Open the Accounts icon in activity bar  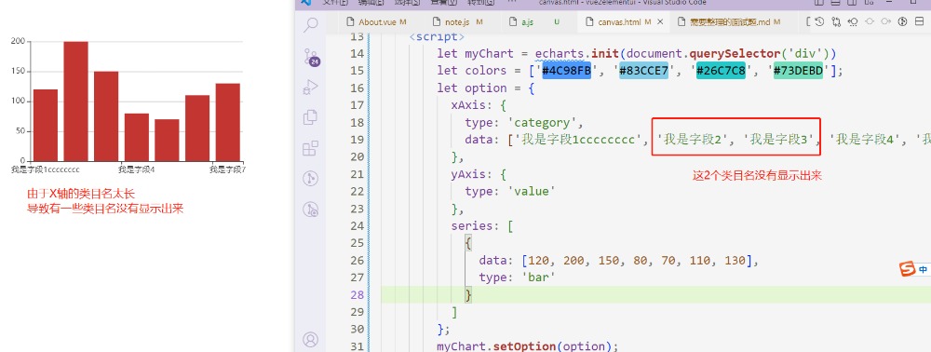coord(311,340)
